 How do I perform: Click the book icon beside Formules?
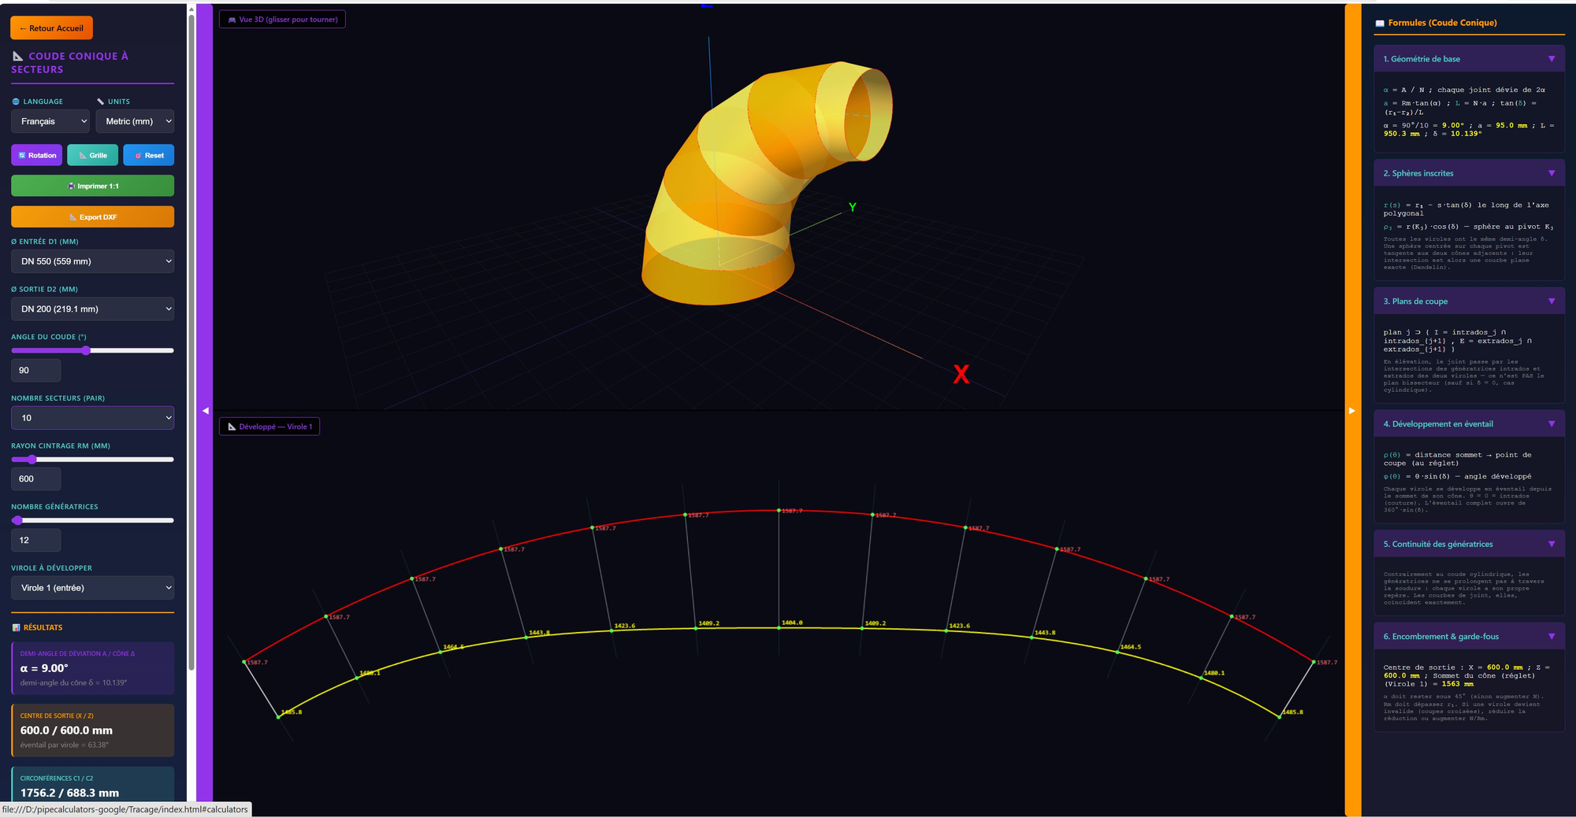pyautogui.click(x=1380, y=23)
